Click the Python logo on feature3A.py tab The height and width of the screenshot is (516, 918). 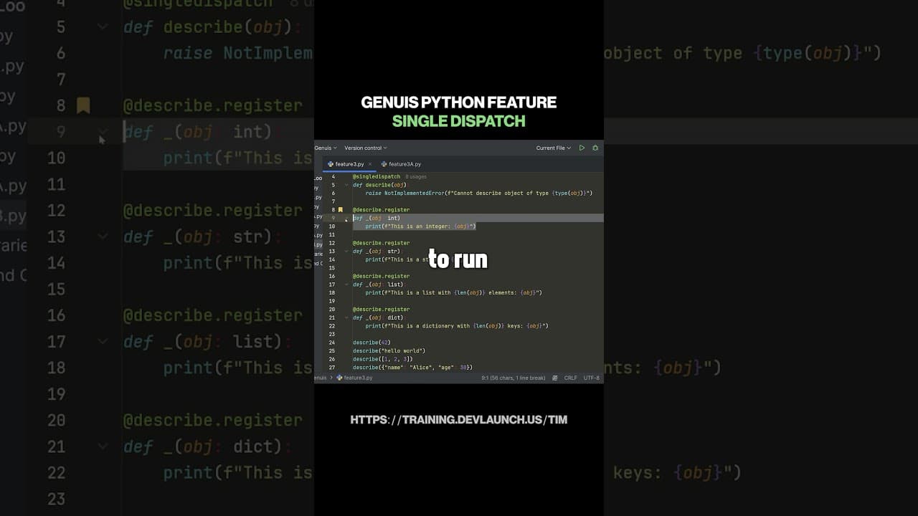click(x=384, y=163)
